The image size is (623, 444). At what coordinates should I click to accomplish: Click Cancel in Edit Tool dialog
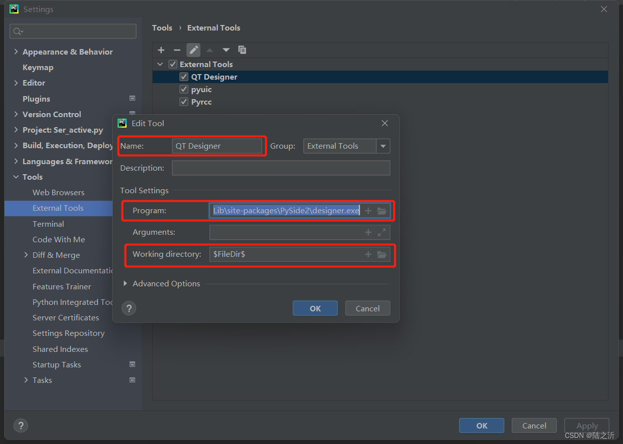pos(368,308)
